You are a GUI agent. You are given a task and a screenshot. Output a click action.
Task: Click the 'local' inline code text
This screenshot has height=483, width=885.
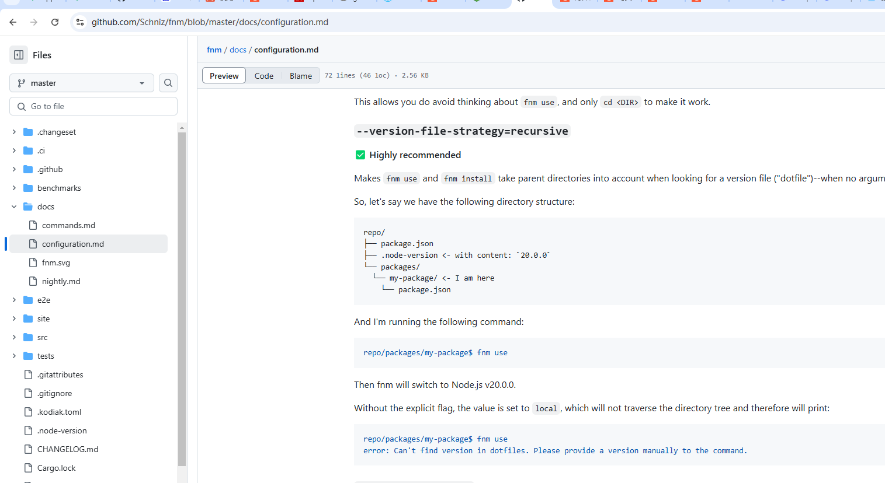click(546, 408)
